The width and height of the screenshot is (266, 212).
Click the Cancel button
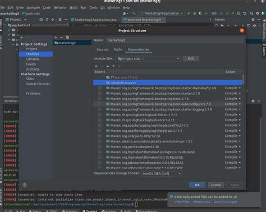tap(216, 185)
